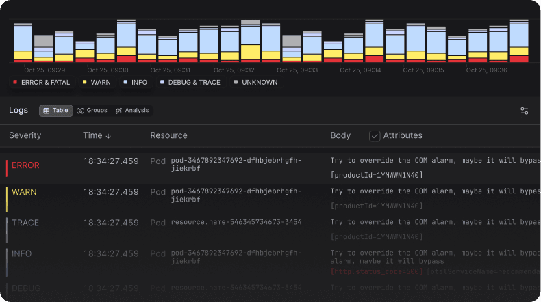Toggle the WARN legend filter
Viewport: 541px width, 302px height.
tap(97, 82)
